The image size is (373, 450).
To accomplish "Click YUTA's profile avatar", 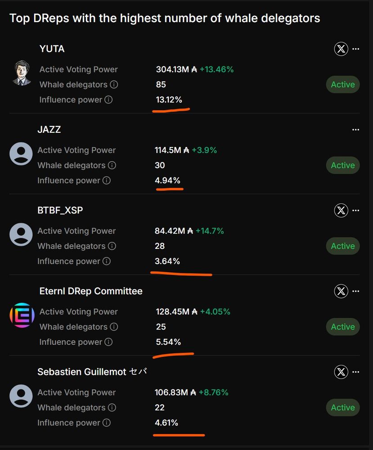I will click(x=21, y=73).
